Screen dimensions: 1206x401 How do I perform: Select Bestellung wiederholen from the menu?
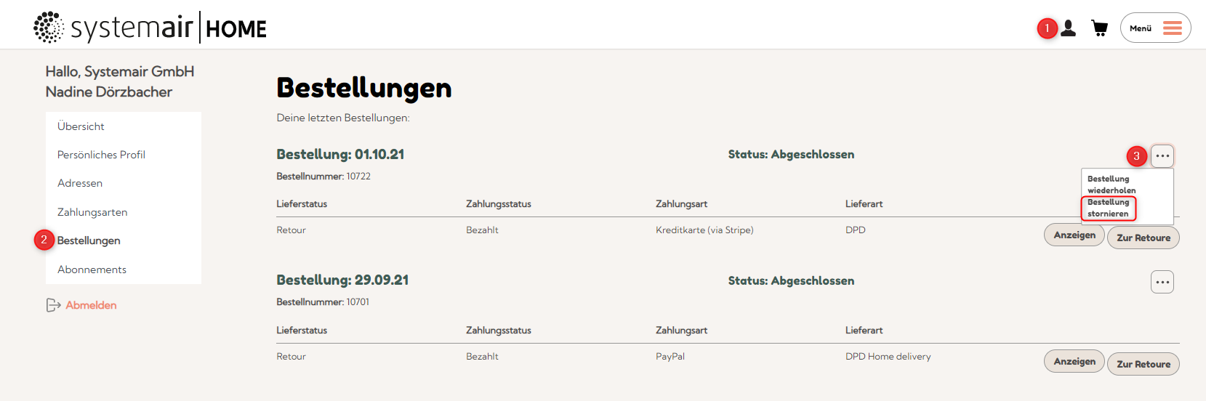(x=1111, y=185)
